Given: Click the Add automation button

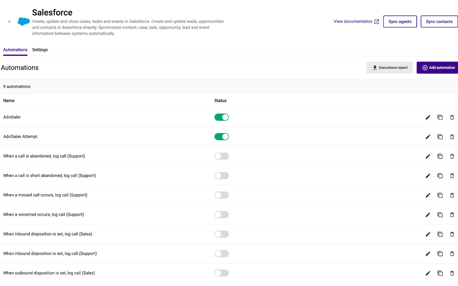Looking at the screenshot, I should [437, 68].
